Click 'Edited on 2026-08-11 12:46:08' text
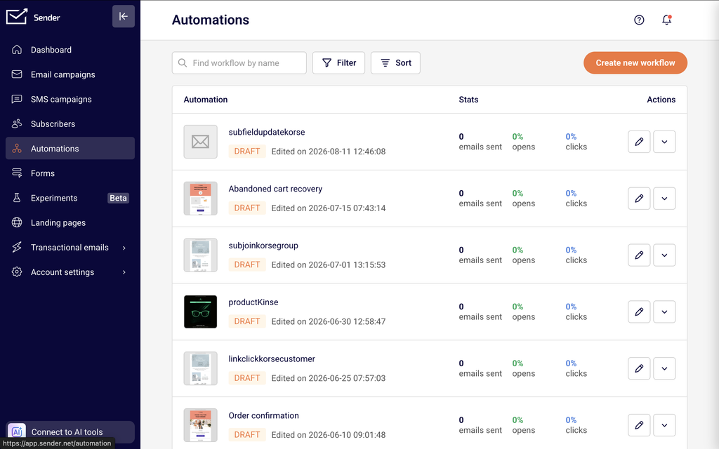Image resolution: width=719 pixels, height=449 pixels. pyautogui.click(x=329, y=152)
